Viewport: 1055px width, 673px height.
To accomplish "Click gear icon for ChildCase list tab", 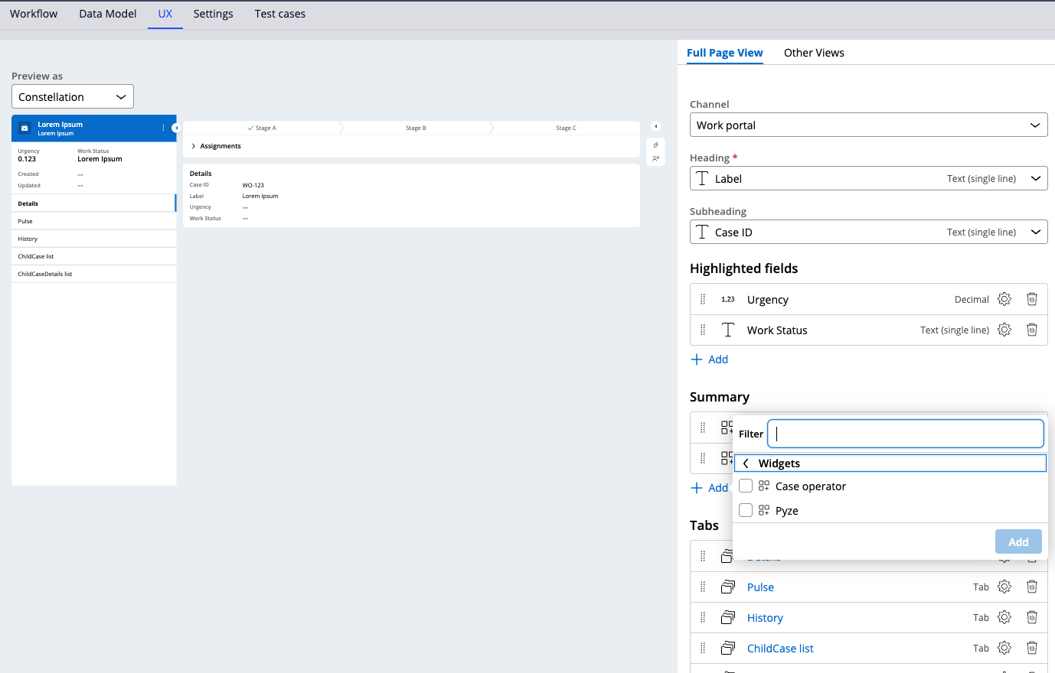I will 1004,648.
